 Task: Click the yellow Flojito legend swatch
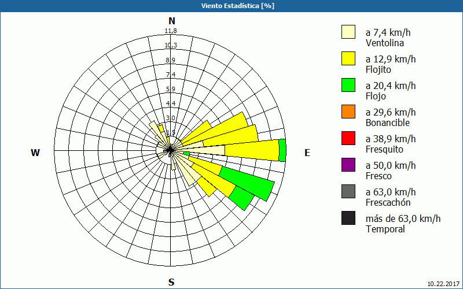point(348,58)
